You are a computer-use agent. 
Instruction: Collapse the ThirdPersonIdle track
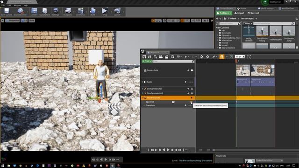[x=143, y=98]
